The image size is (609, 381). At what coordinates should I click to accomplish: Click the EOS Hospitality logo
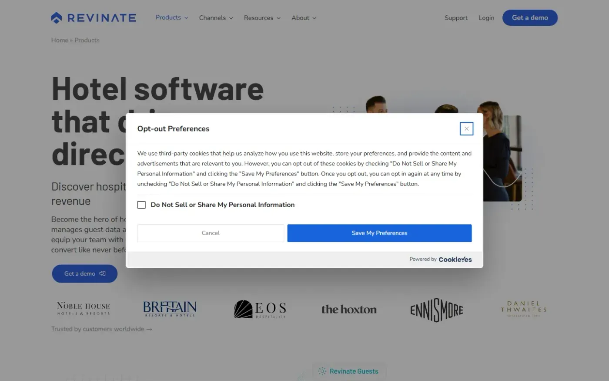coord(260,309)
